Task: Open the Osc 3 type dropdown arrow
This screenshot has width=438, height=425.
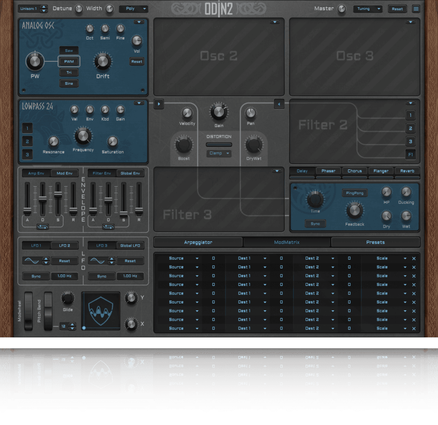Action: point(410,22)
